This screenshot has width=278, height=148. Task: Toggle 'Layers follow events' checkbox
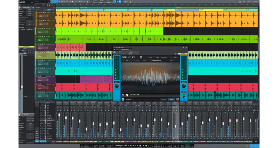point(33,17)
